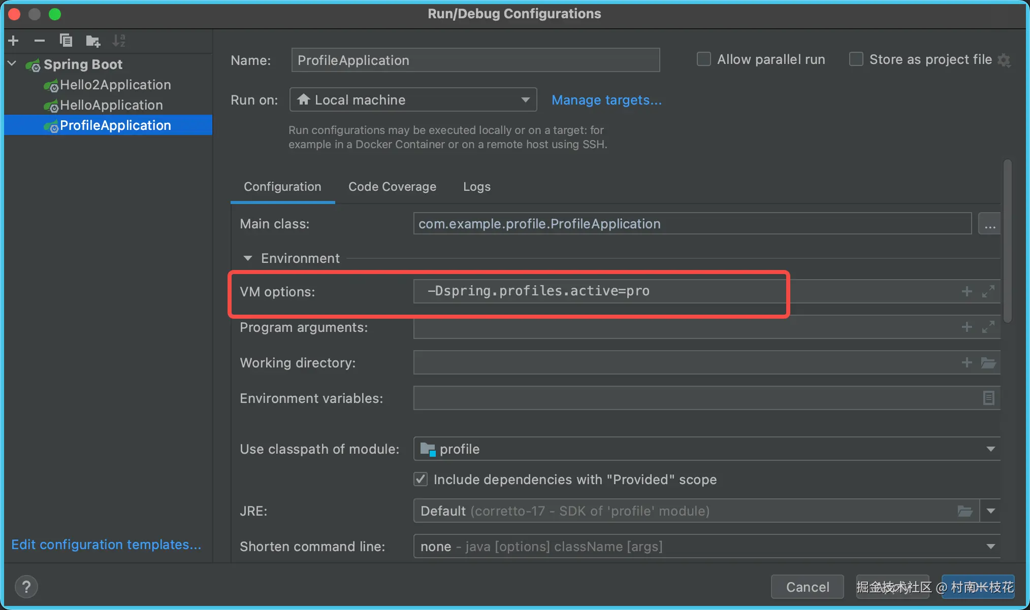1030x610 pixels.
Task: Click the sort configurations alphabetically icon
Action: click(119, 41)
